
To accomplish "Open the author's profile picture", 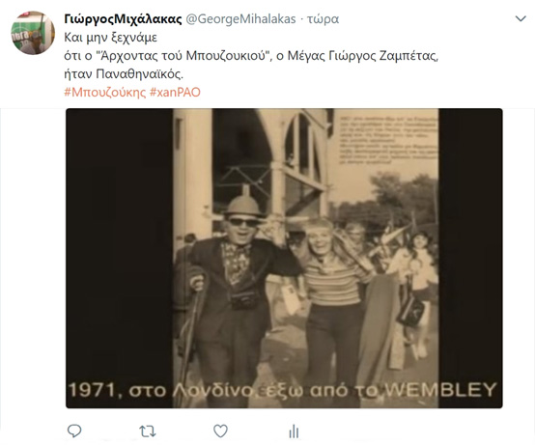I will (33, 33).
